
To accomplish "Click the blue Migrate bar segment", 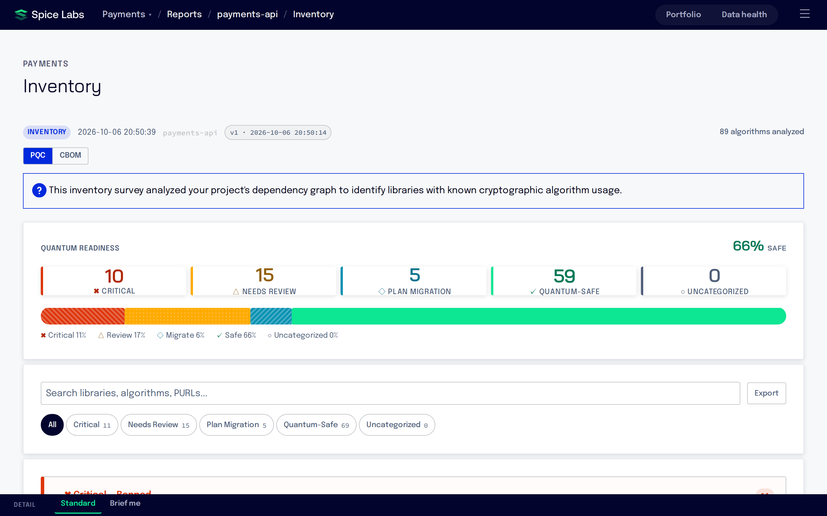I will (271, 316).
